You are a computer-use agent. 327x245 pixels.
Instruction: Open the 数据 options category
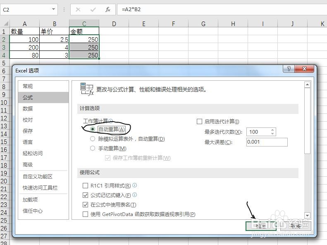[x=43, y=108]
